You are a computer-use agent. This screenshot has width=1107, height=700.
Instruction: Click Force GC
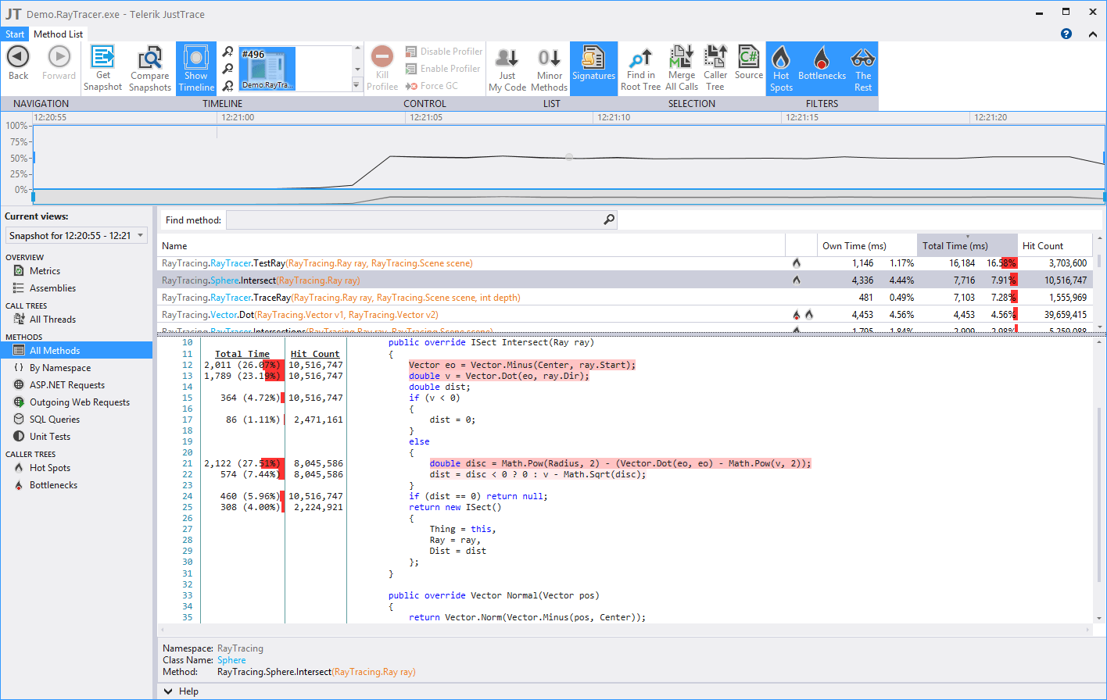432,86
